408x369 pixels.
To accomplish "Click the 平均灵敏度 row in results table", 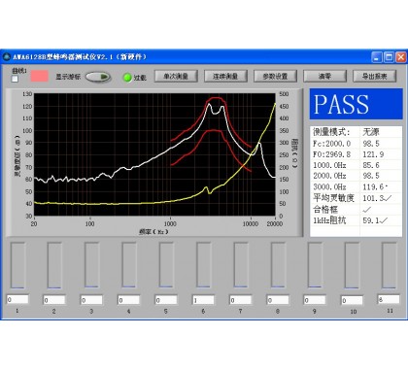I will (x=356, y=198).
